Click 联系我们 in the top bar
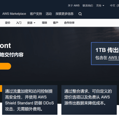 point(88,6)
